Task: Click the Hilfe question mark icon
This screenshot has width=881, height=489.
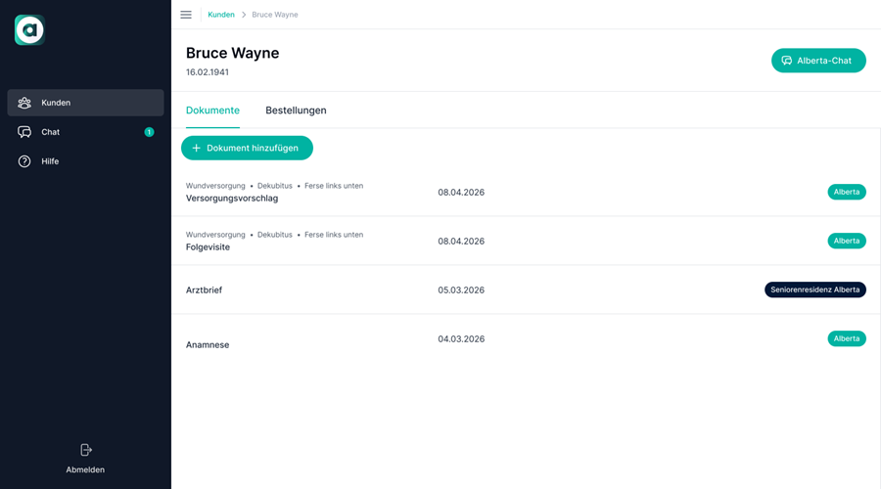Action: point(24,161)
